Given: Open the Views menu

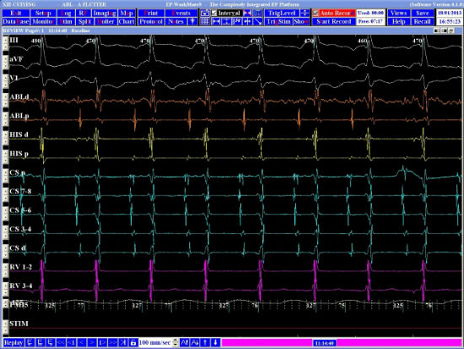Looking at the screenshot, I should tap(398, 13).
